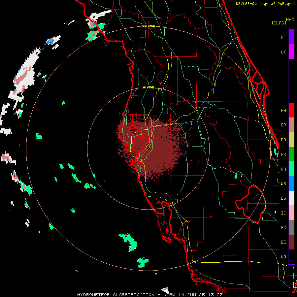Select the IC light pink legend swatch
Viewport: 297px width, 297px height.
[x=291, y=213]
